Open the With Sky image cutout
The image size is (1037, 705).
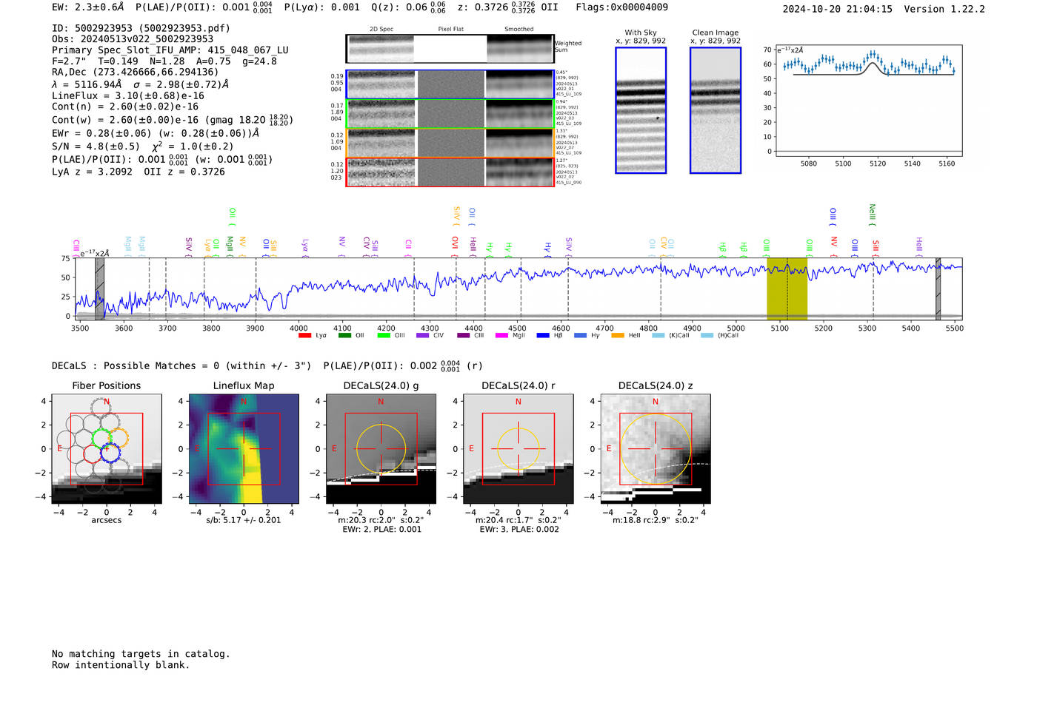(x=641, y=110)
